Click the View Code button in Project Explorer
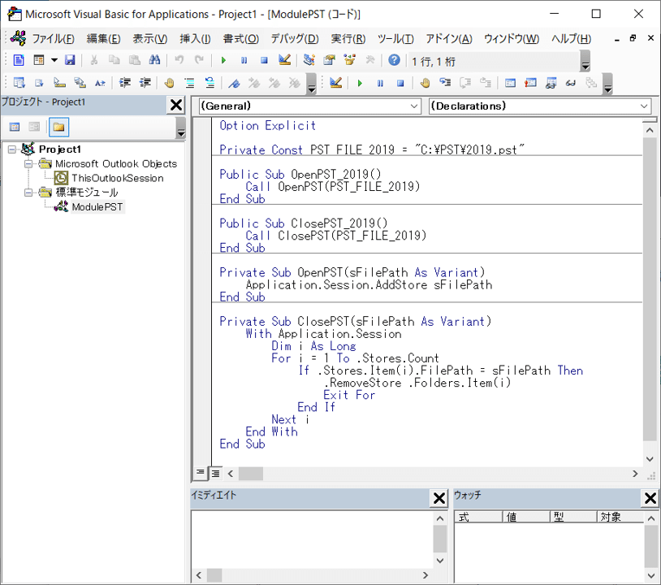This screenshot has width=661, height=585. (14, 127)
